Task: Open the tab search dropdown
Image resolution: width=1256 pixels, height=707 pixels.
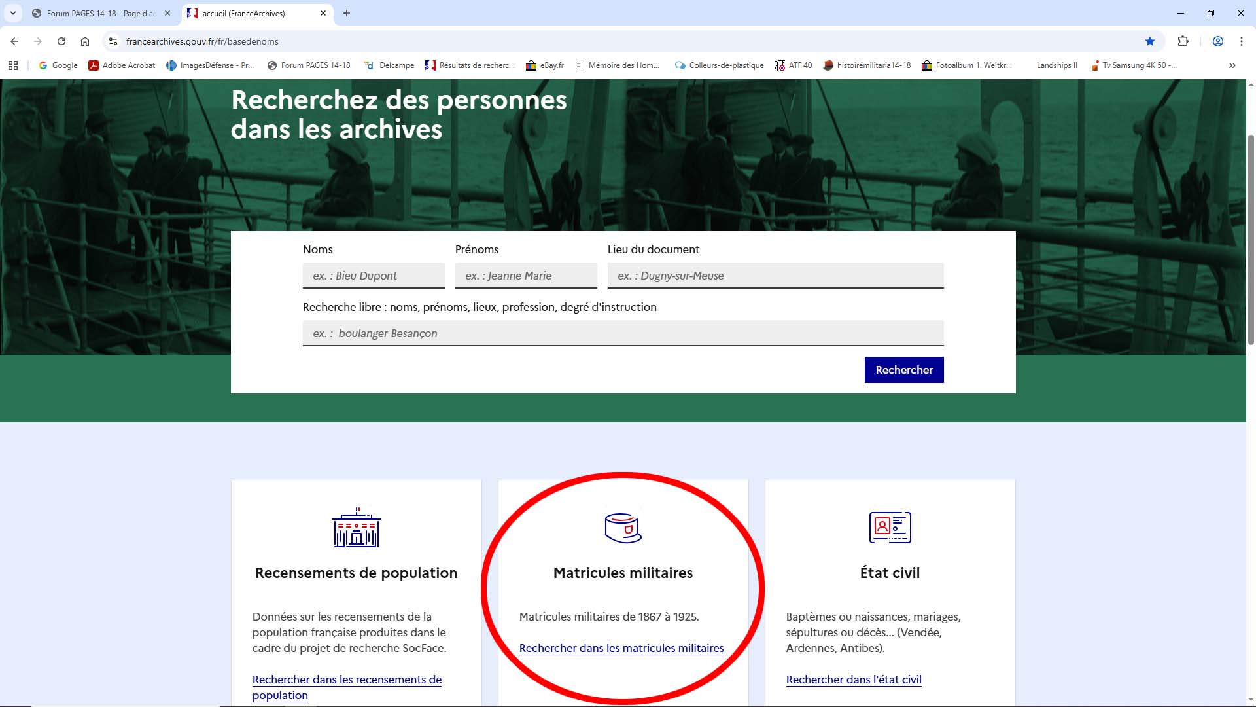Action: (x=14, y=13)
